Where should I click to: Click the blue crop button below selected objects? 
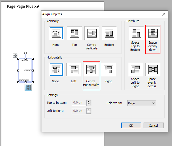(x=28, y=87)
